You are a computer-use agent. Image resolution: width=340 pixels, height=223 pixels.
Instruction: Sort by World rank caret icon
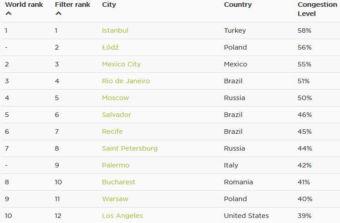click(9, 14)
